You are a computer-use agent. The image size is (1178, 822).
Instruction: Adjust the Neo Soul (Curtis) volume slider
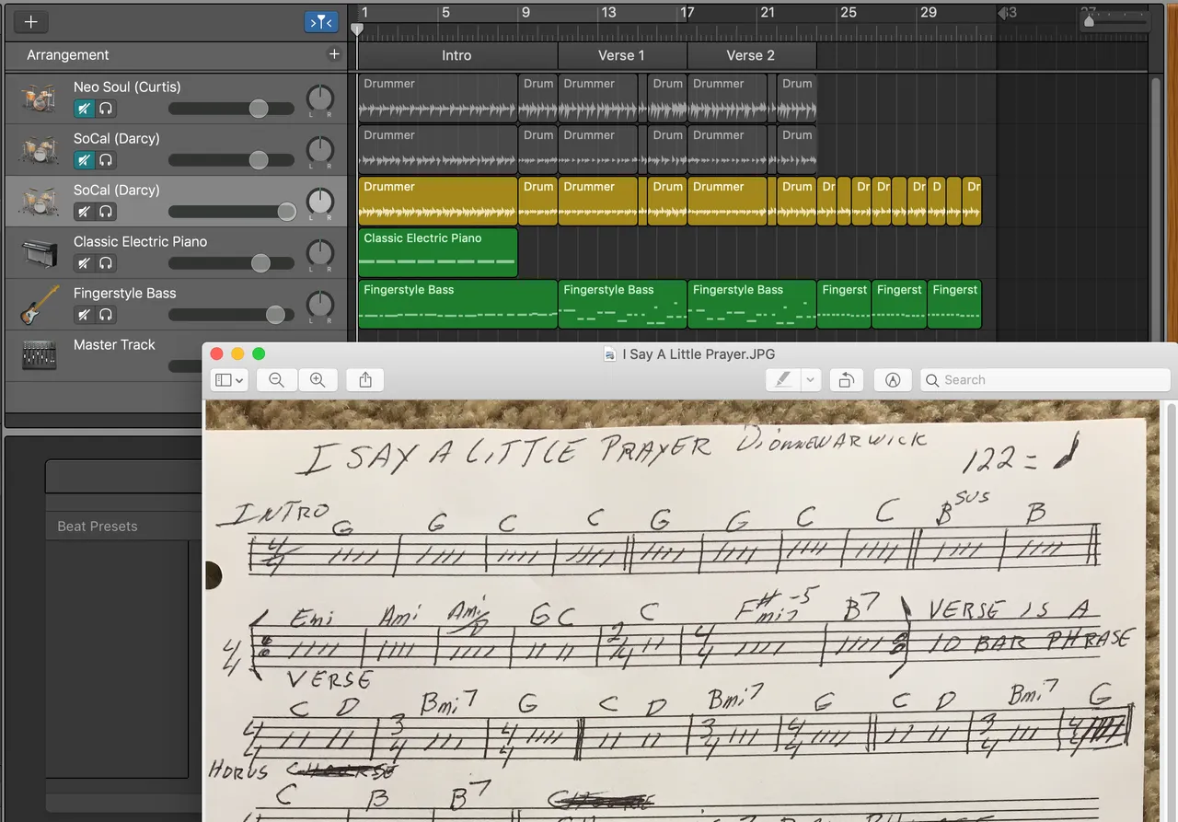tap(231, 109)
